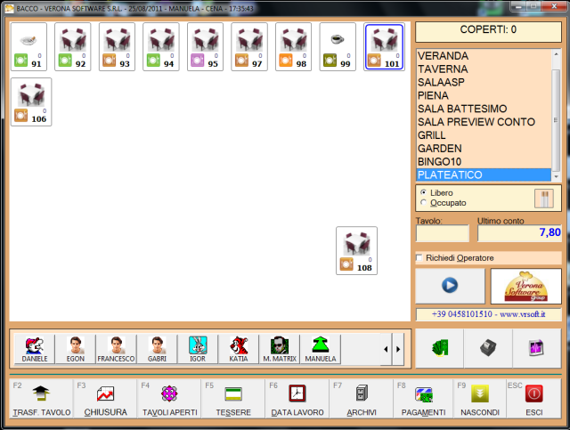Open F7 ARCHIVI
570x430 pixels.
[362, 399]
